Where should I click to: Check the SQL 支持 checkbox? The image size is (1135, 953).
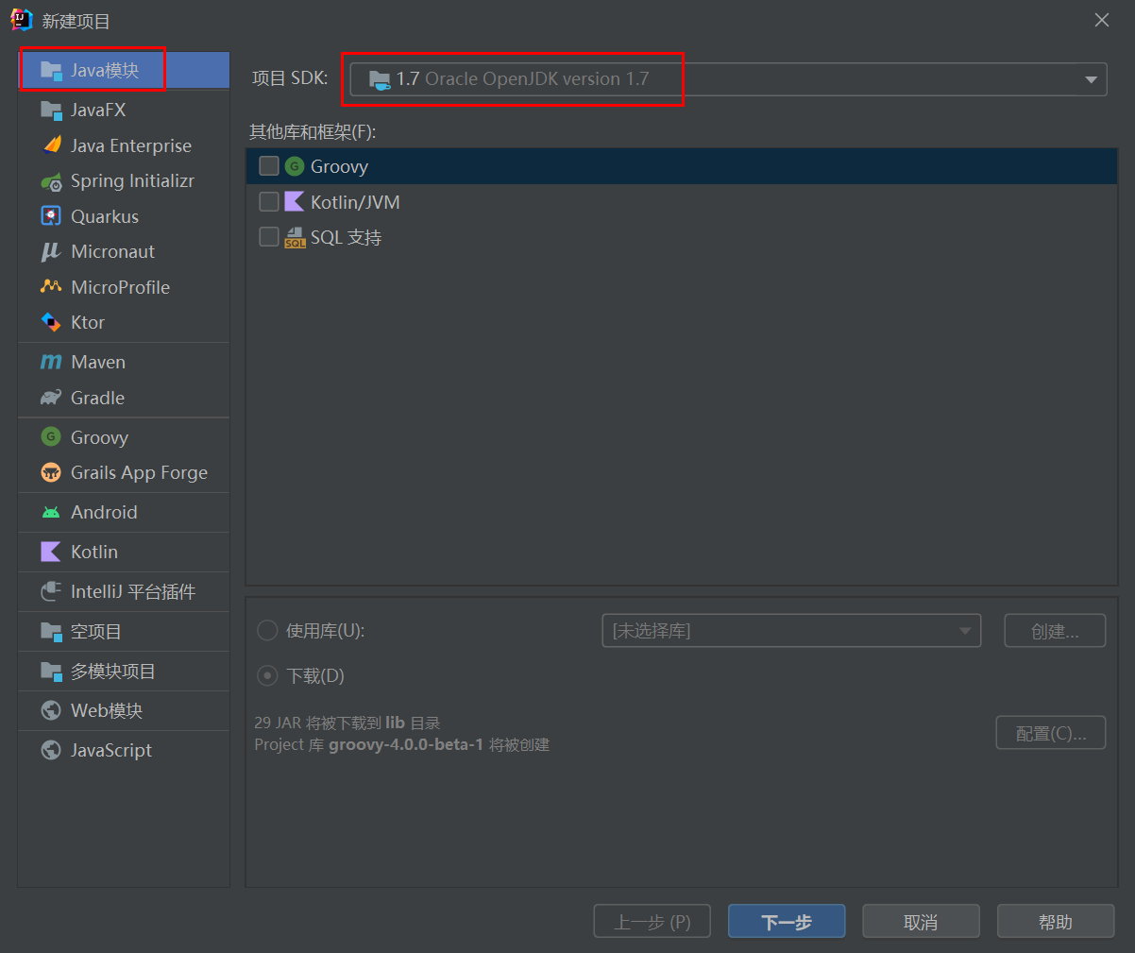tap(269, 237)
